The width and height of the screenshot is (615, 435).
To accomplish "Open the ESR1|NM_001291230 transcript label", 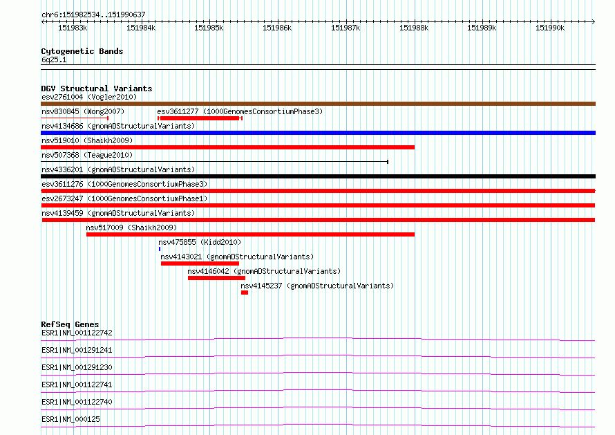I will [77, 367].
